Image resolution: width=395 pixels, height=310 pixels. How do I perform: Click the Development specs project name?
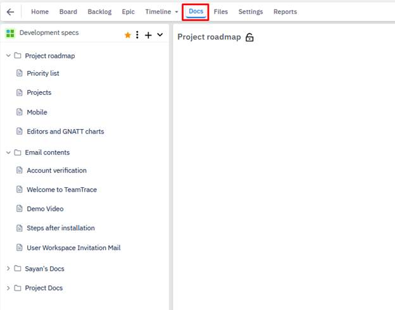[49, 33]
